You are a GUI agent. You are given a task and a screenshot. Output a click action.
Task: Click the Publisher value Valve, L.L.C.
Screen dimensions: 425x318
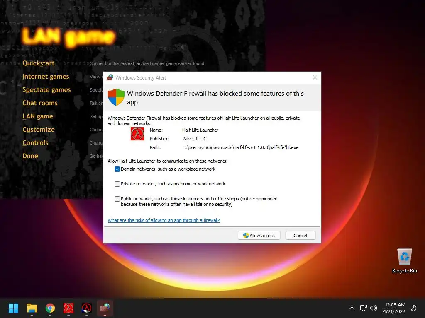tap(195, 139)
